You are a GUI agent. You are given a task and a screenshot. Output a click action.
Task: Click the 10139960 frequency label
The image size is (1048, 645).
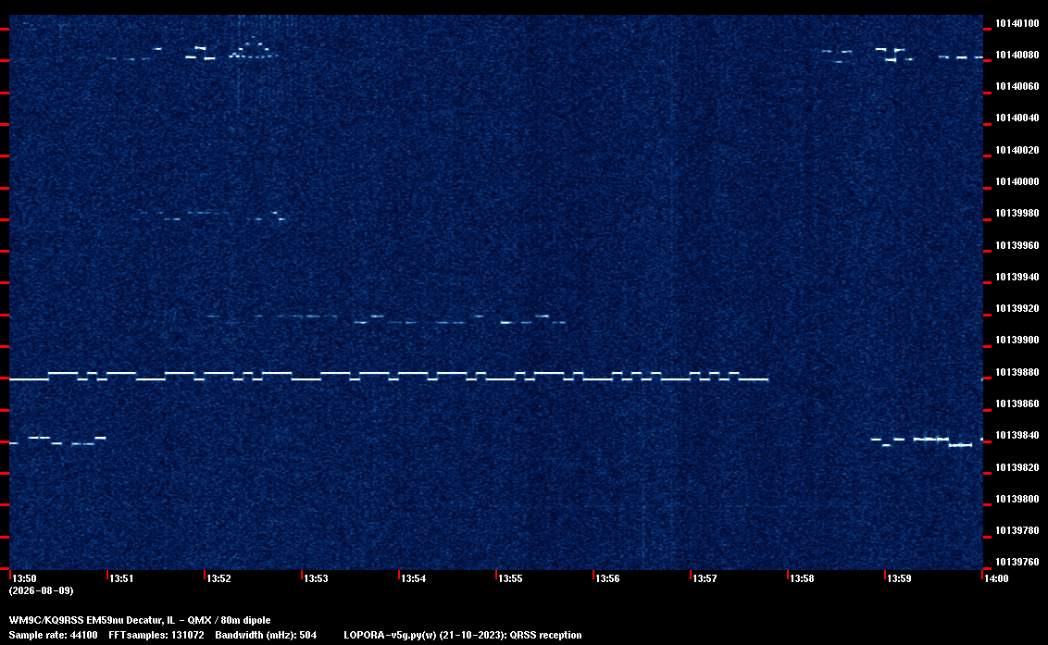(x=1017, y=245)
